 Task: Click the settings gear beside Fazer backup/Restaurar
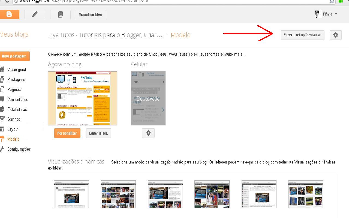(x=336, y=35)
